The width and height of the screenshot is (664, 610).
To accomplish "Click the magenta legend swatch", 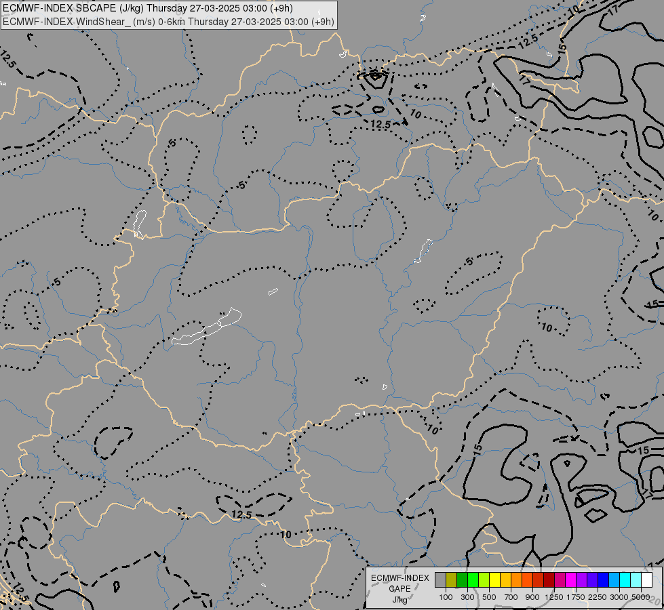I will coord(571,579).
